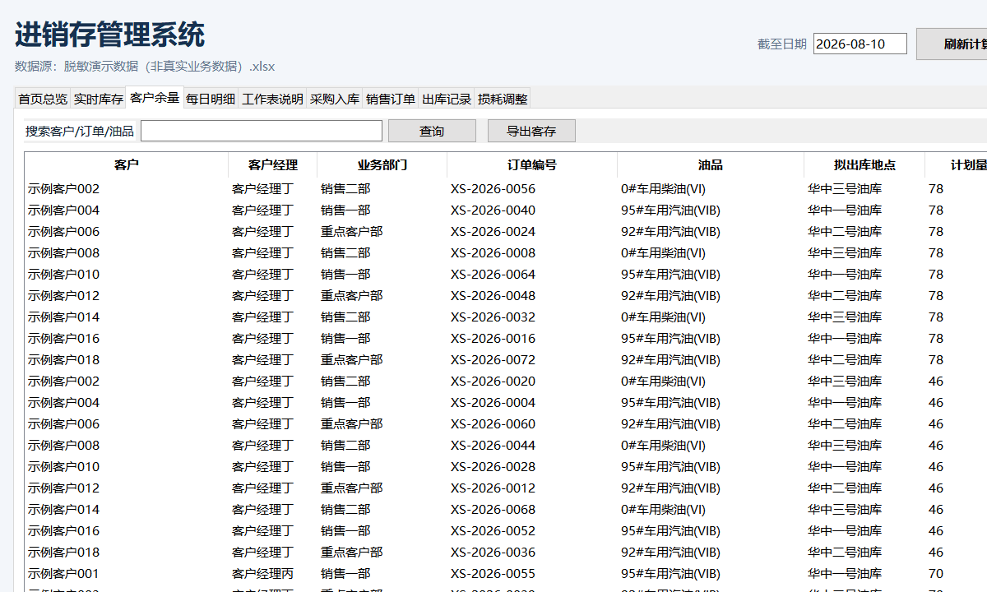Sort by the 业务部门 column header
The width and height of the screenshot is (987, 592).
click(382, 164)
